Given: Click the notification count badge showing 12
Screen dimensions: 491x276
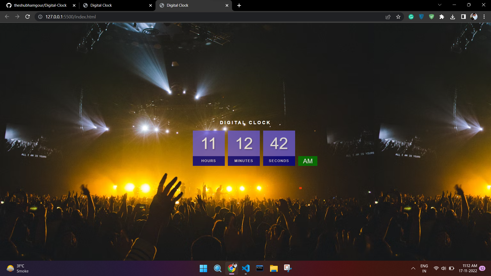Looking at the screenshot, I should [x=482, y=268].
